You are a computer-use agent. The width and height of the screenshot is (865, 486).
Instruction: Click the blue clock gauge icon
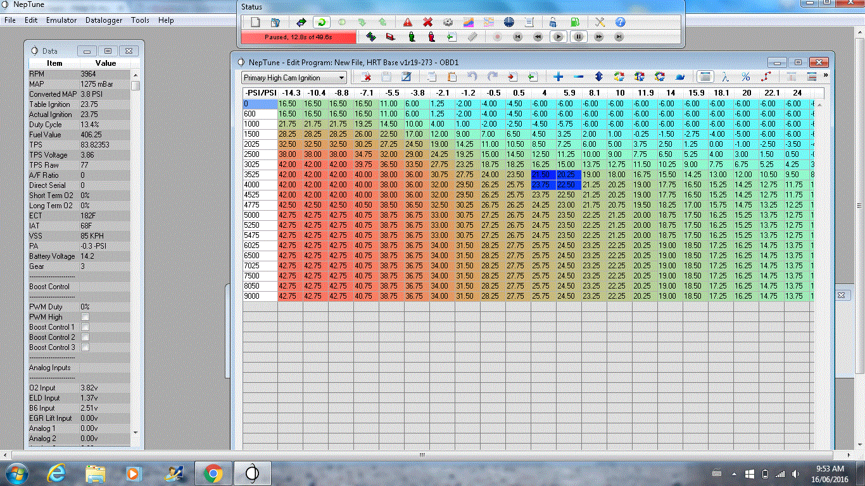coord(509,22)
